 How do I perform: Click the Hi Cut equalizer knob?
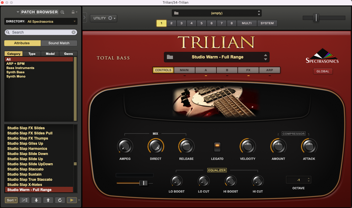click(258, 181)
